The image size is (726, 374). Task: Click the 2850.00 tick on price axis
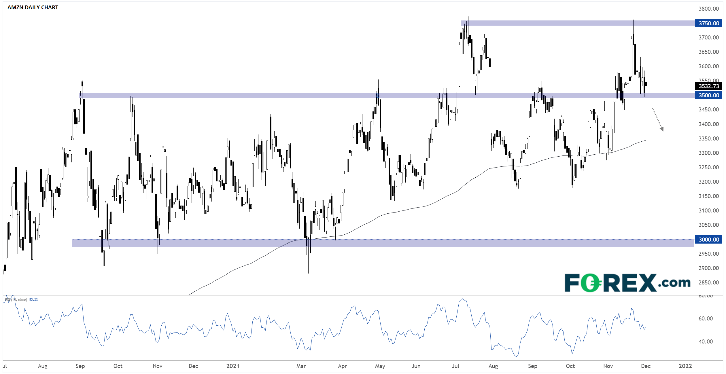709,282
